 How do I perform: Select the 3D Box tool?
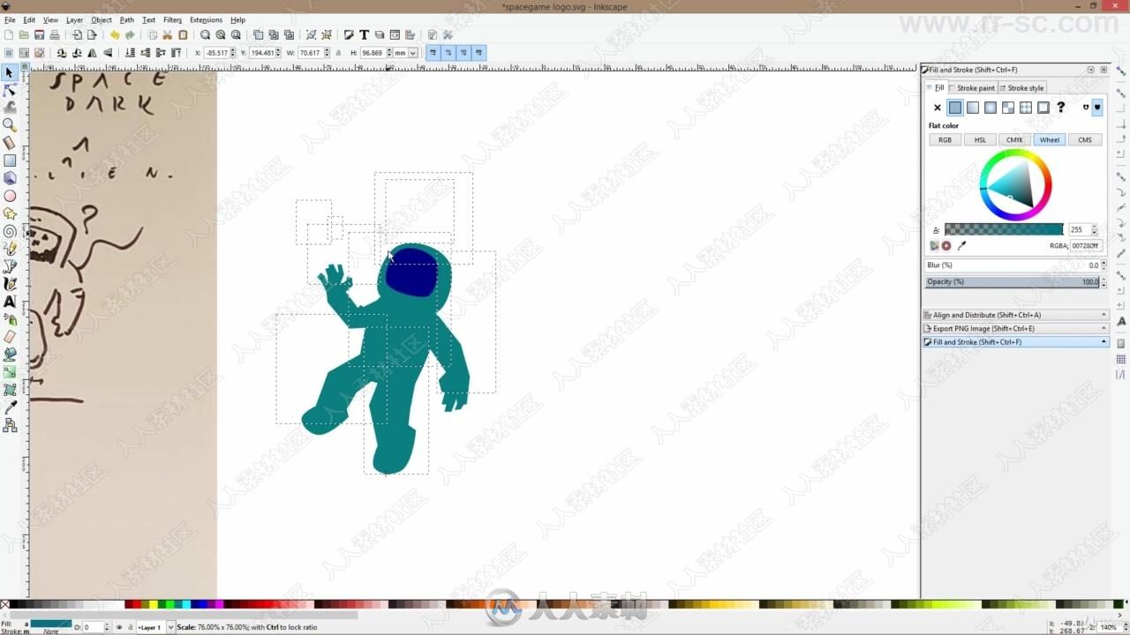10,178
